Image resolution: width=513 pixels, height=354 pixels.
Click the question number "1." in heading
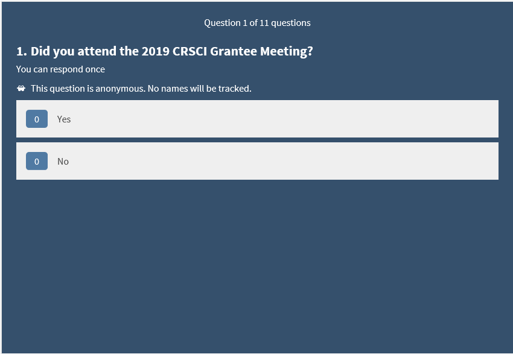pos(22,51)
